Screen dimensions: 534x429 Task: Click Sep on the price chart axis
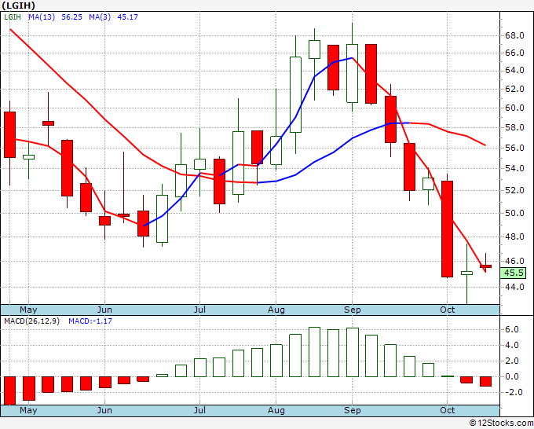(x=352, y=310)
